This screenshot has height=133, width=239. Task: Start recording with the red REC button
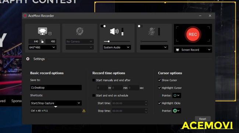coord(193,34)
